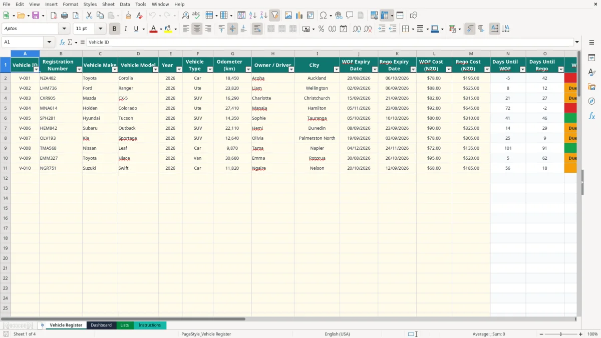
Task: Open sidebar Gallery icon
Action: click(x=591, y=87)
